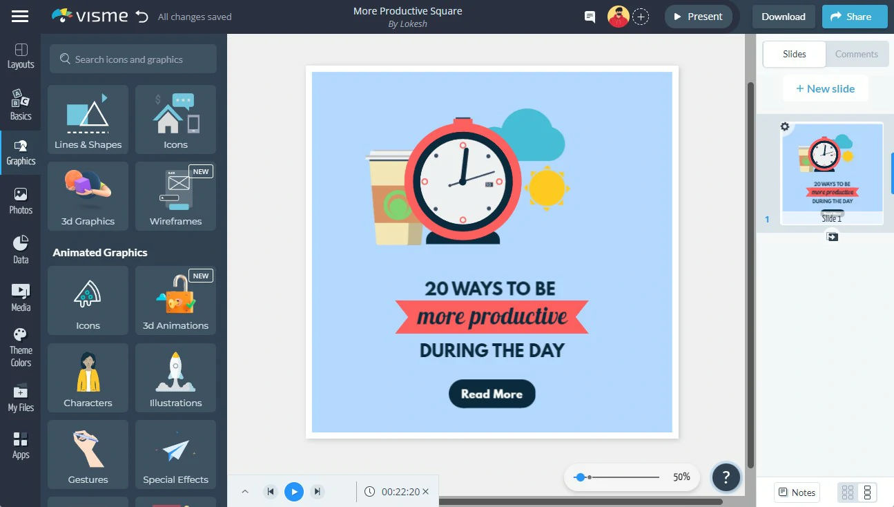This screenshot has width=894, height=507.
Task: Select the Graphics sidebar panel
Action: pyautogui.click(x=21, y=153)
